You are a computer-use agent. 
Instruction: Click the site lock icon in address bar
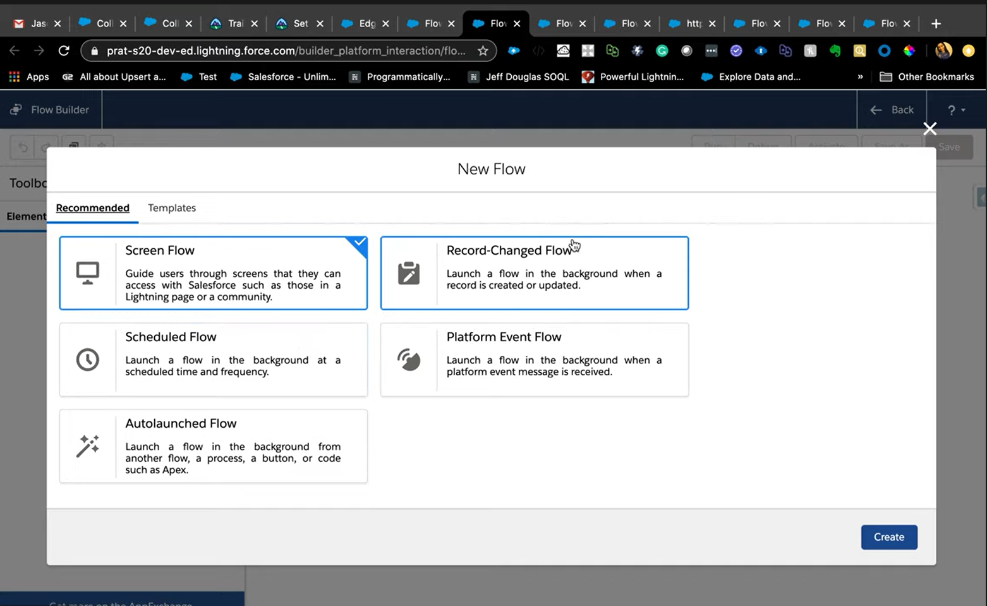(x=94, y=51)
